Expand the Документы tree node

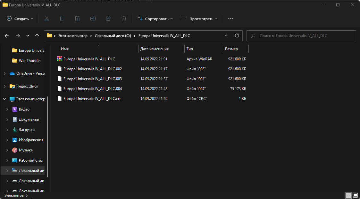[7, 119]
